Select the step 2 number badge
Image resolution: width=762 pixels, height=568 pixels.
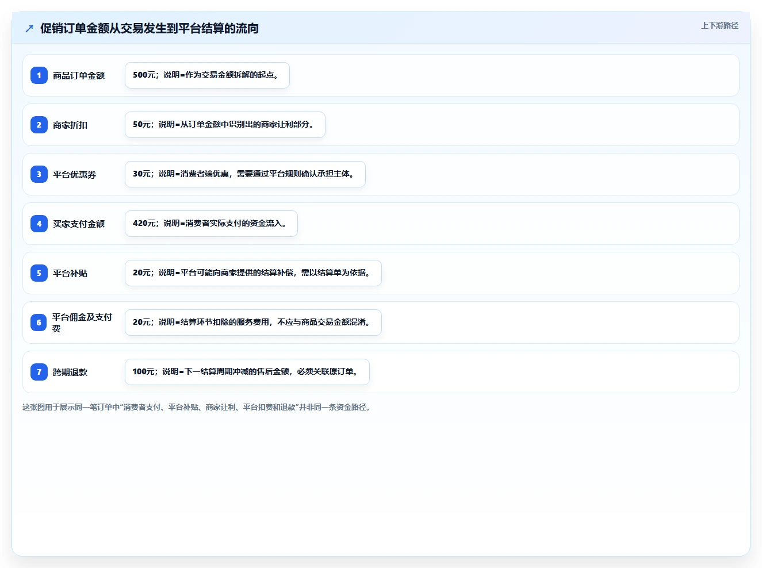39,125
